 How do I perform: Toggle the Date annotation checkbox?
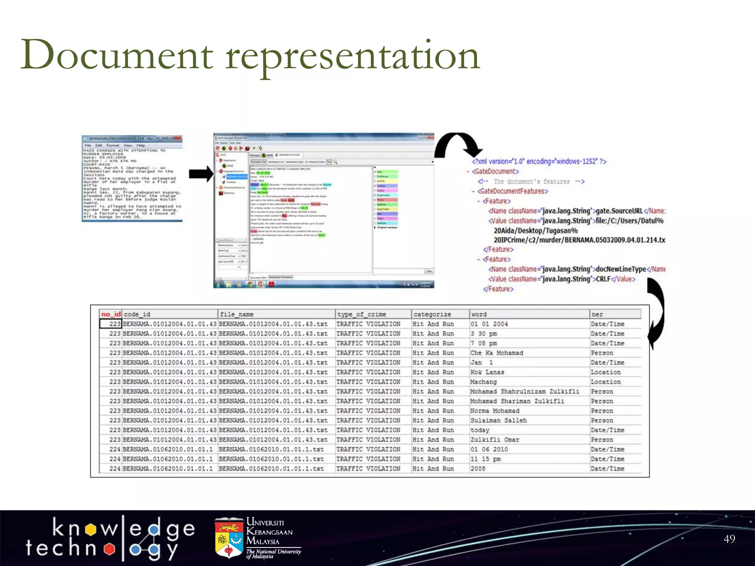pyautogui.click(x=375, y=172)
